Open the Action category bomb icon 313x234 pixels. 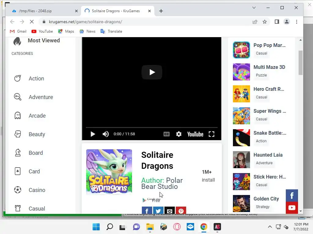17,78
